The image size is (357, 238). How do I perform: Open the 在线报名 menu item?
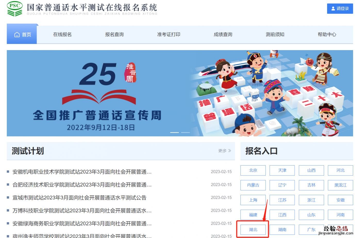tap(62, 34)
